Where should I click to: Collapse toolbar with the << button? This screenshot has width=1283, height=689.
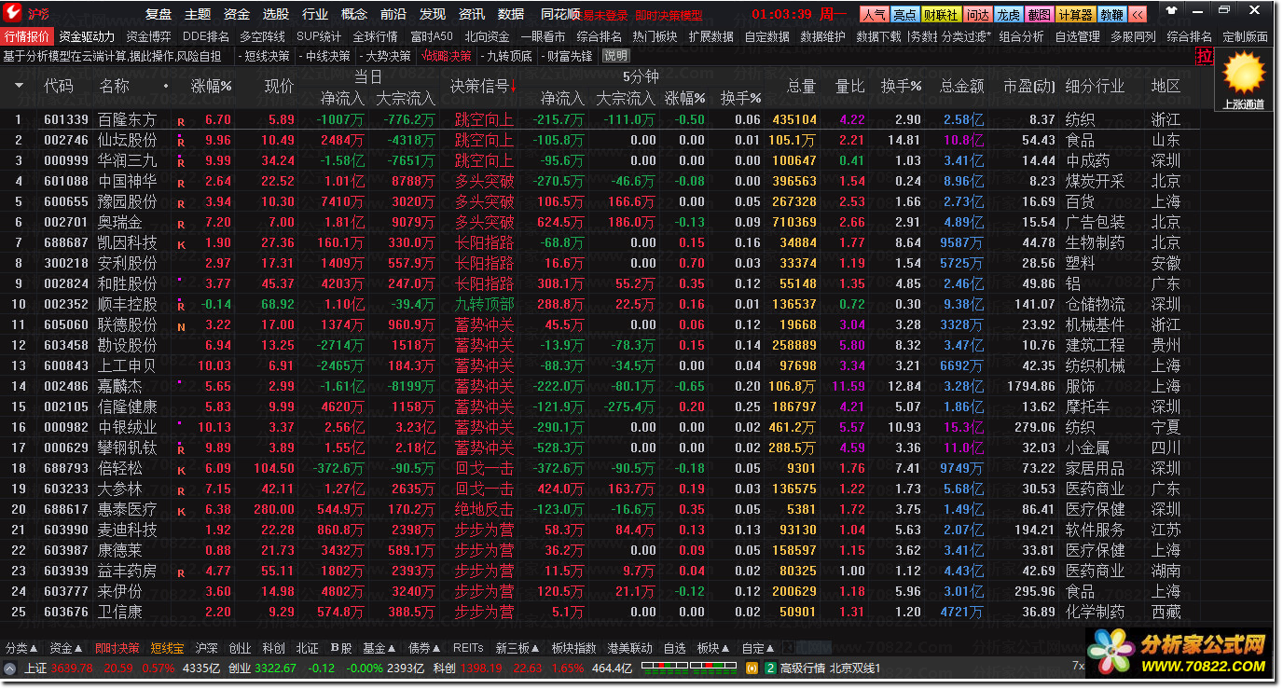pos(1137,15)
